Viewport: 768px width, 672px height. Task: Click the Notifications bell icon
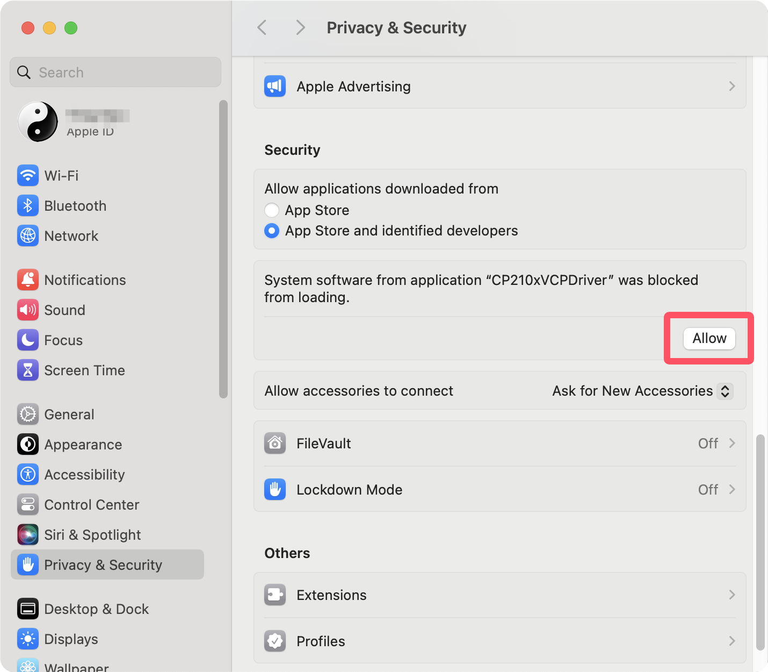pyautogui.click(x=28, y=280)
